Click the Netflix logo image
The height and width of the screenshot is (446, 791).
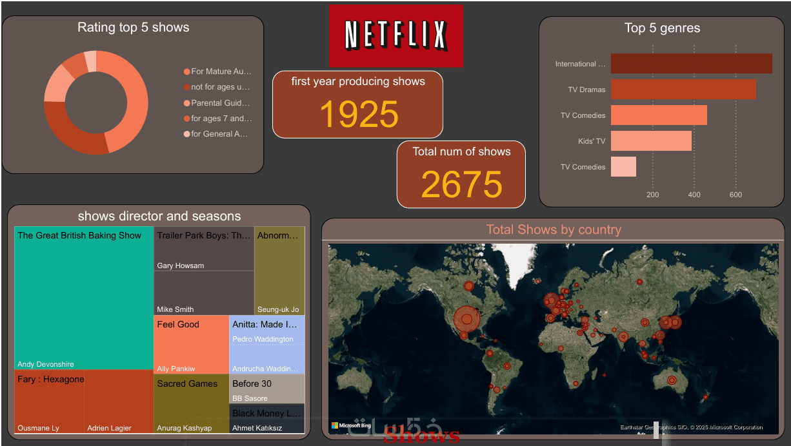pyautogui.click(x=395, y=36)
